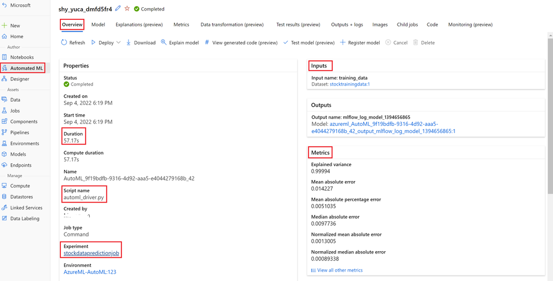Click the Environments icon
Viewport: 553px width, 281px height.
(x=4, y=144)
